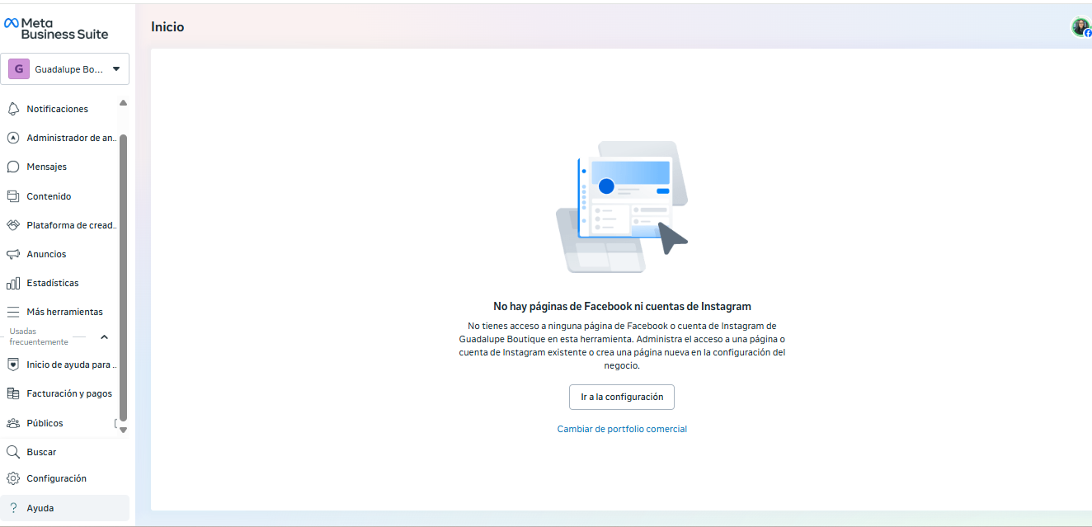Image resolution: width=1092 pixels, height=527 pixels.
Task: Click Cambiar de portfolio comercial link
Action: tap(621, 429)
